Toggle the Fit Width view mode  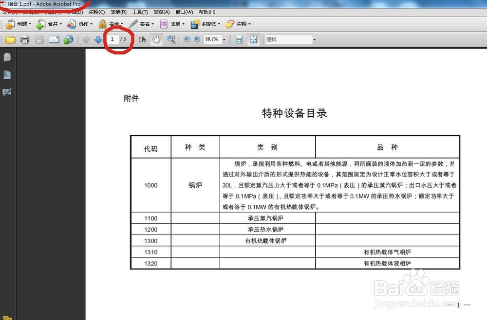coord(238,39)
